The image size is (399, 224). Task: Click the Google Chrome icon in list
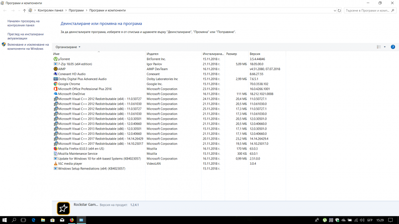pos(55,84)
